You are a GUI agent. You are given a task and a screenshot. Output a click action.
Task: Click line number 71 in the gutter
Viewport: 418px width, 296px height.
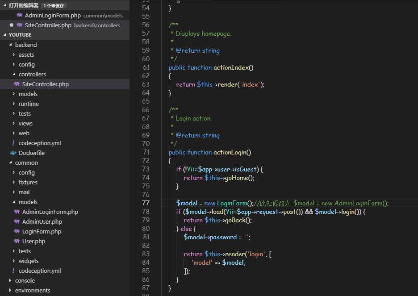tap(146, 152)
